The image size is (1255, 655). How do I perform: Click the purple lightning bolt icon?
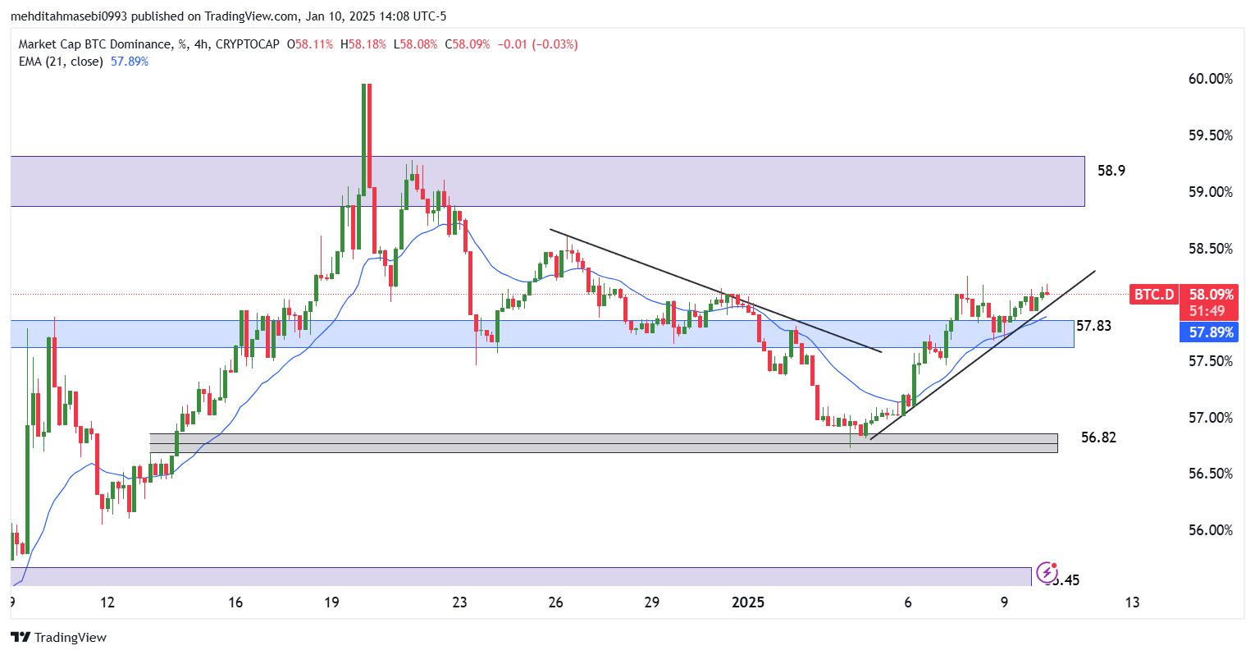tap(1046, 572)
